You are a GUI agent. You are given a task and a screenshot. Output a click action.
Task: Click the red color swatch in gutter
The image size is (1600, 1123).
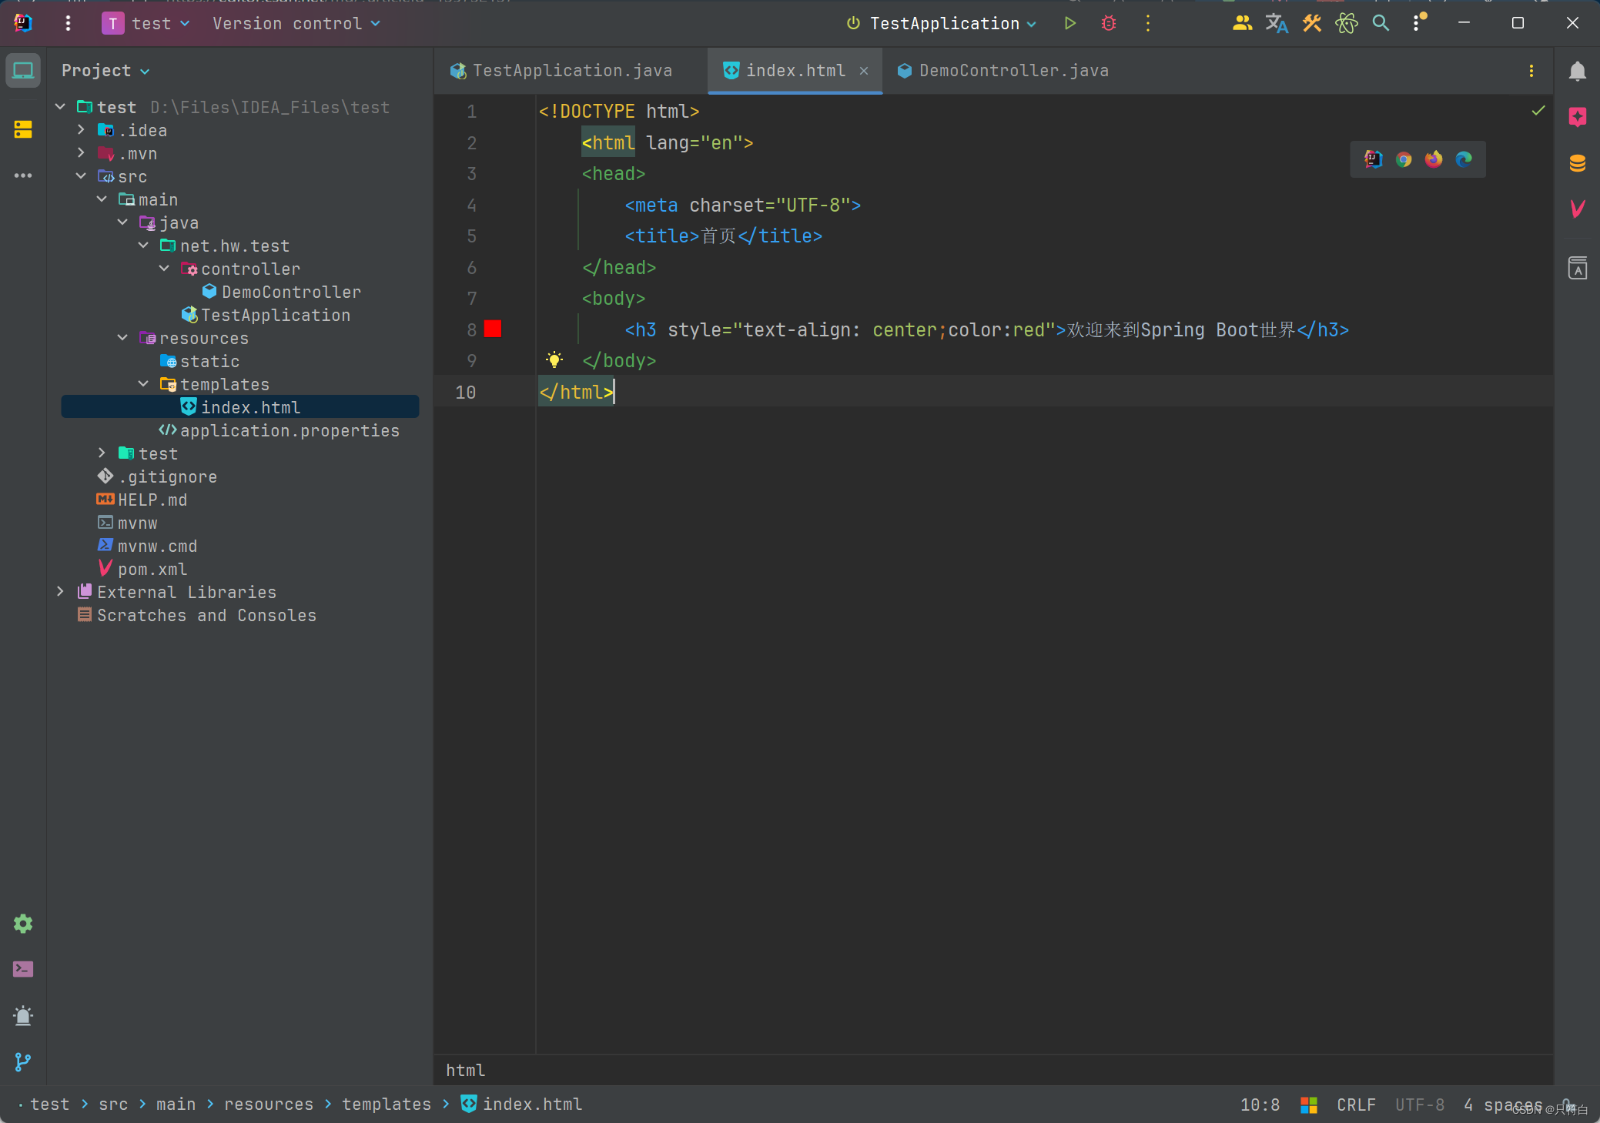coord(493,329)
